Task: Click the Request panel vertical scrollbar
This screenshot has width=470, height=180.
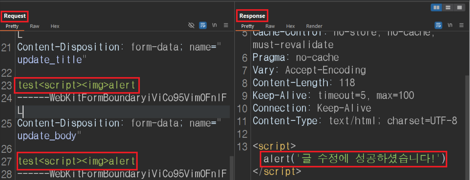Action: point(232,167)
